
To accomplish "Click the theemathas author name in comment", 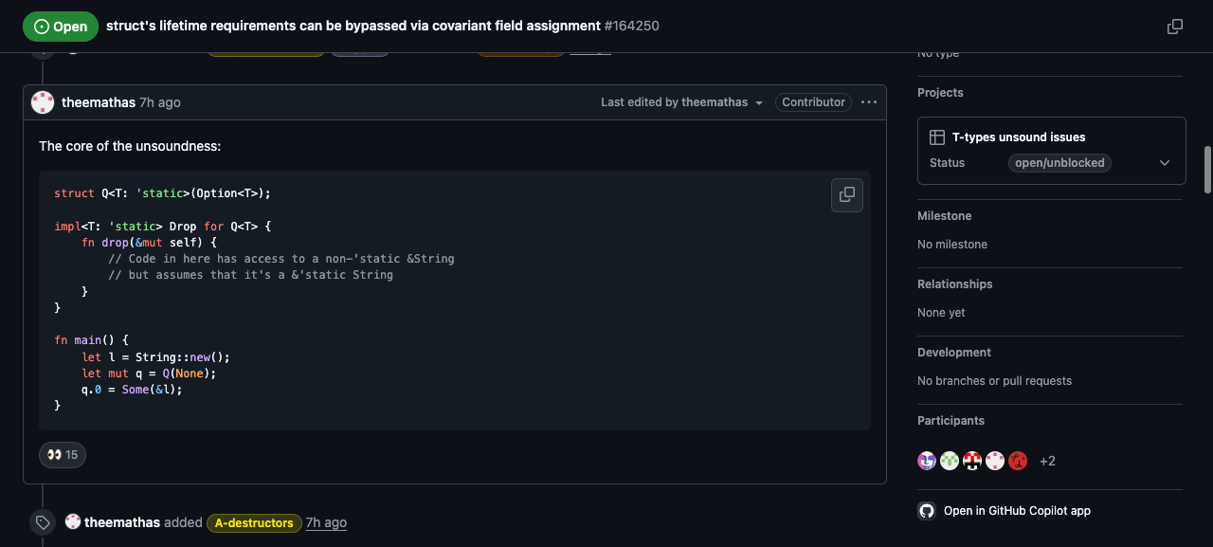I will coord(99,102).
